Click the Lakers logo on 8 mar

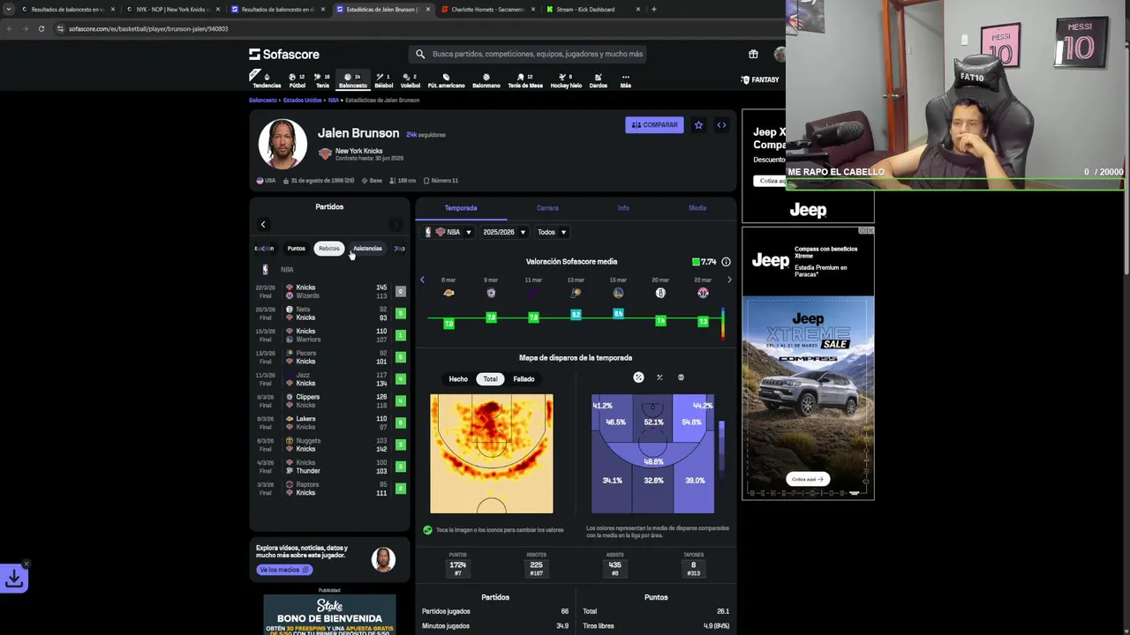tap(448, 293)
